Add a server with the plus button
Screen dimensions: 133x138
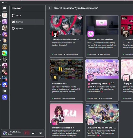(x=5, y=91)
